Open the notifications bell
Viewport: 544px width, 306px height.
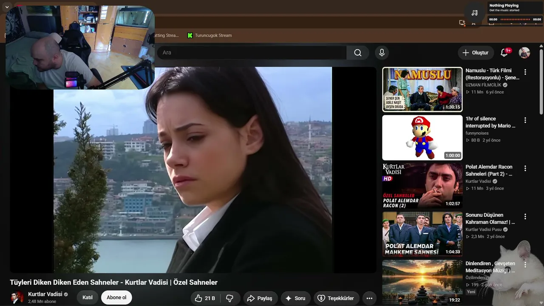tap(504, 53)
